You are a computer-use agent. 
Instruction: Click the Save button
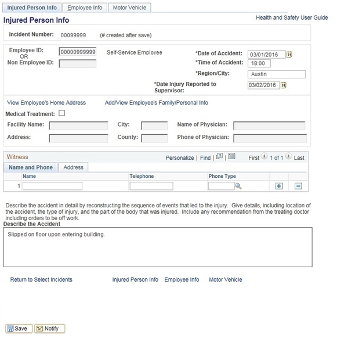18,329
